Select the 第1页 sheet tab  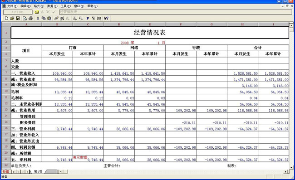click(38, 171)
